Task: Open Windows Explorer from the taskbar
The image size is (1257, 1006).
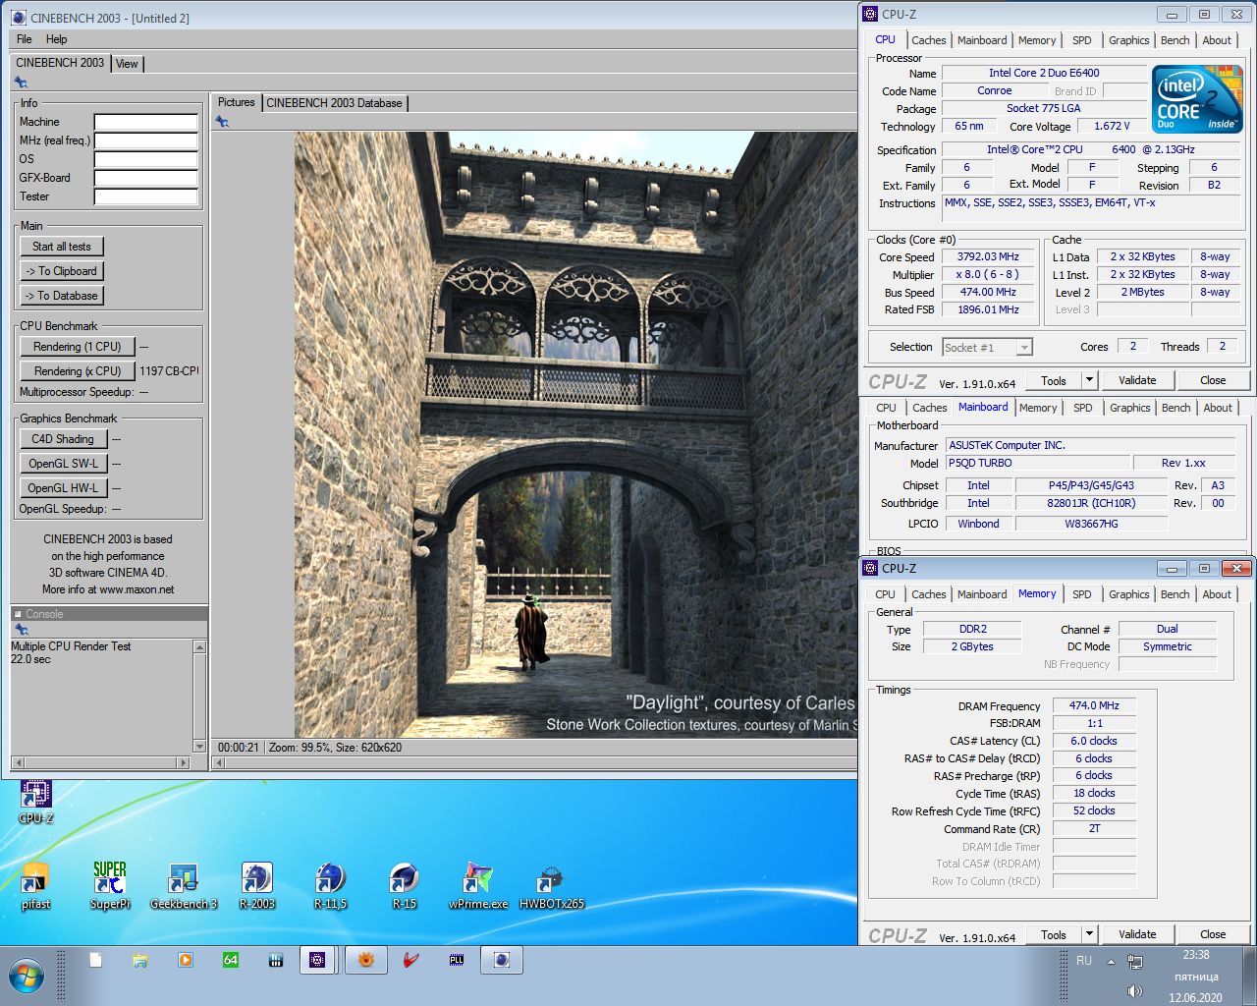Action: [140, 960]
